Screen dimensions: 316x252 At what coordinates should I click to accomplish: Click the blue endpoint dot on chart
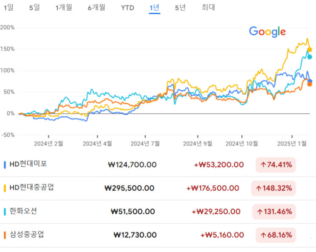click(x=310, y=81)
